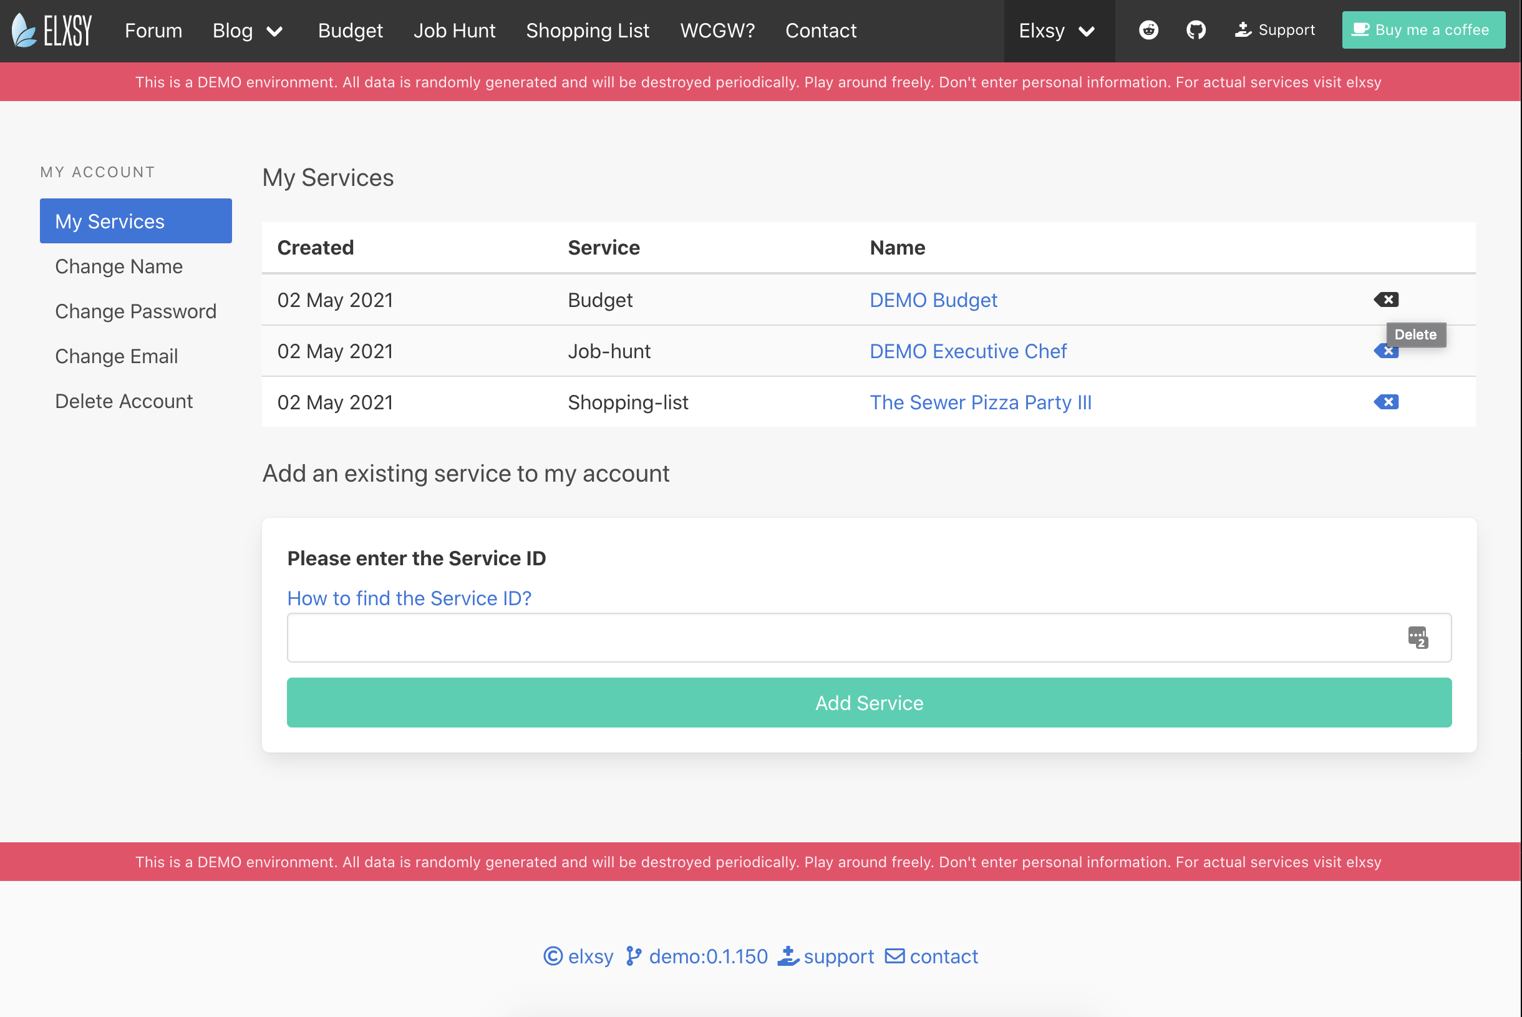Open Delete Account sidebar item

124,401
